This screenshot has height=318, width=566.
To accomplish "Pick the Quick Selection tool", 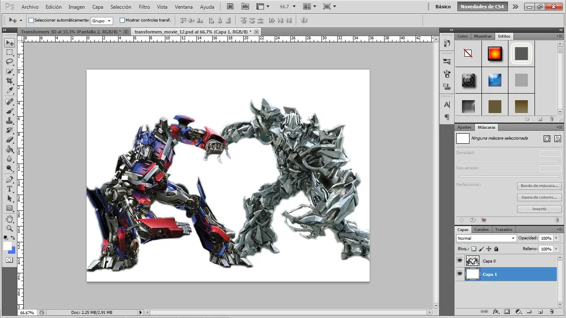I will coord(10,72).
